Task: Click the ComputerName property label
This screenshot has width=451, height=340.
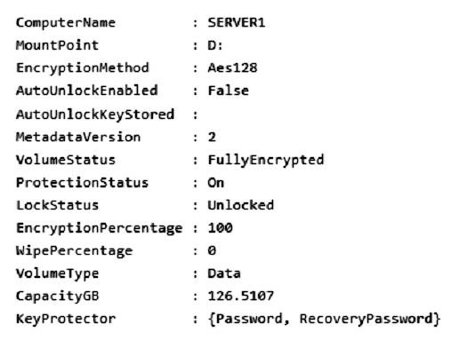Action: pos(66,23)
